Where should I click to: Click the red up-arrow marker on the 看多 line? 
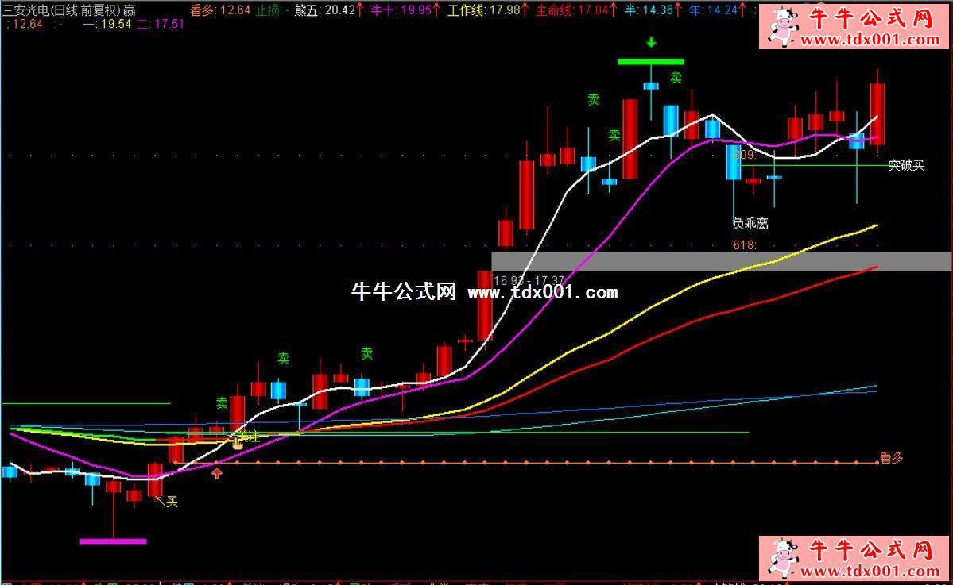tap(217, 473)
